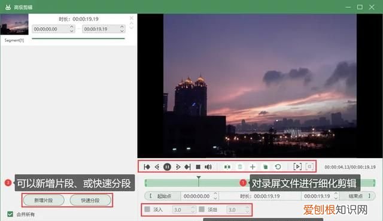
Task: Click the 新增片段 button
Action: coord(44,200)
